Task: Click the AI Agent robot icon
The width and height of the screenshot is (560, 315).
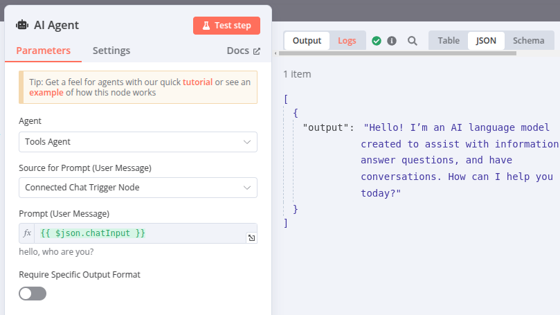Action: pyautogui.click(x=22, y=26)
